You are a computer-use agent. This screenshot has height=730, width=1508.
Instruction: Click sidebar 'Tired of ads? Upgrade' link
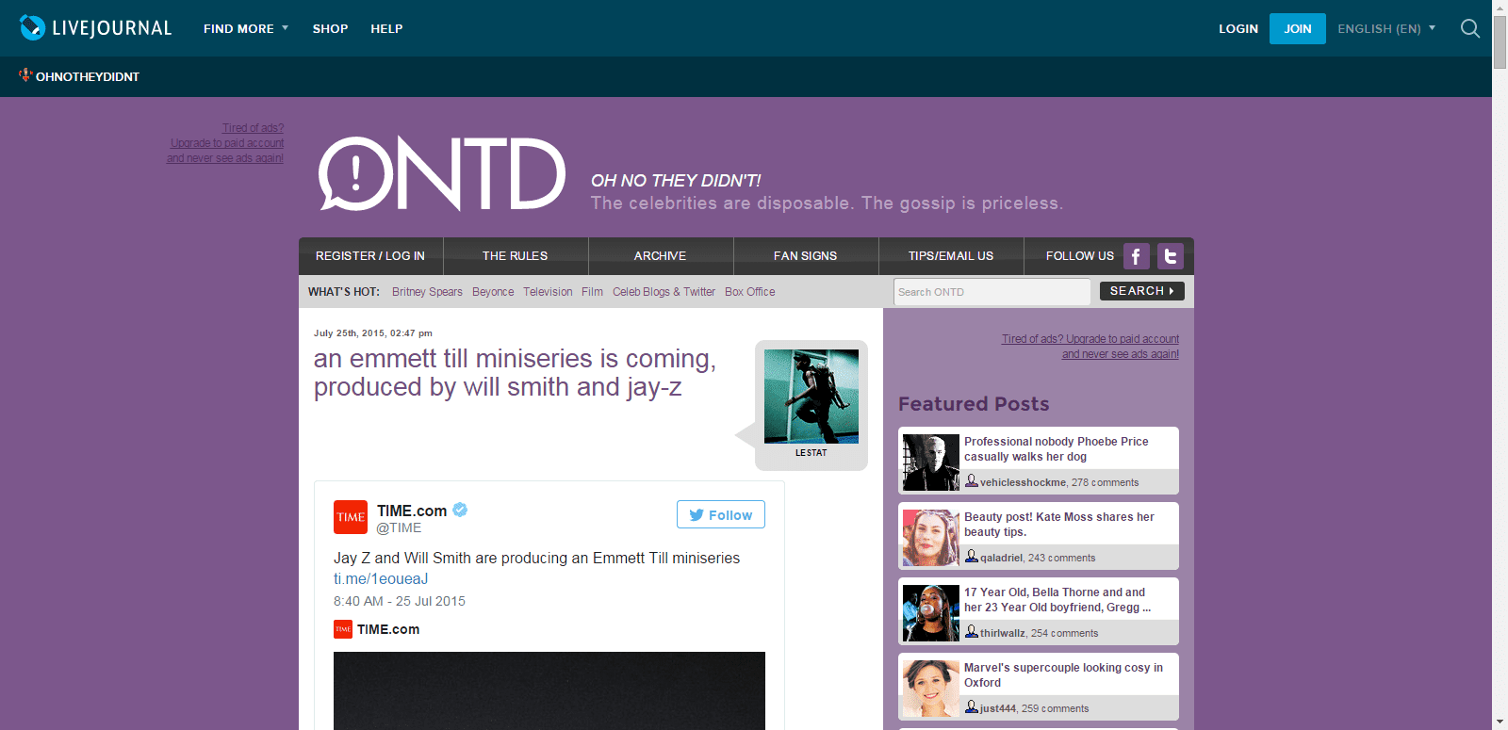pyautogui.click(x=1090, y=347)
